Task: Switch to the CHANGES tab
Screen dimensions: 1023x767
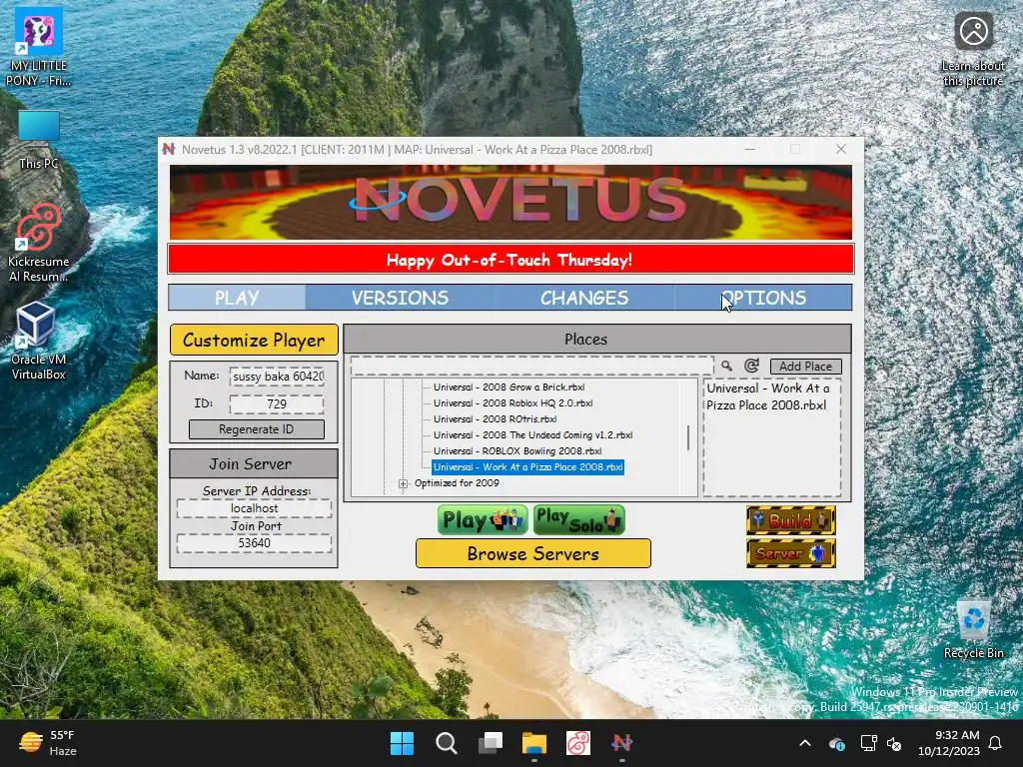Action: coord(583,298)
